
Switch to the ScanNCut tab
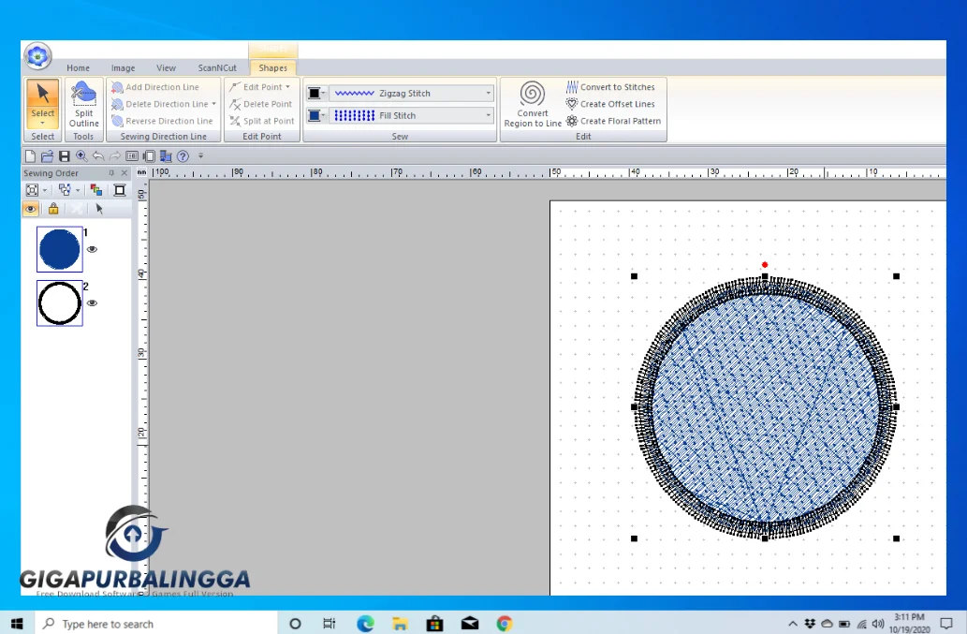click(217, 67)
